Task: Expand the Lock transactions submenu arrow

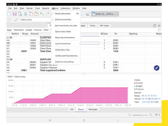Action: coord(80,44)
